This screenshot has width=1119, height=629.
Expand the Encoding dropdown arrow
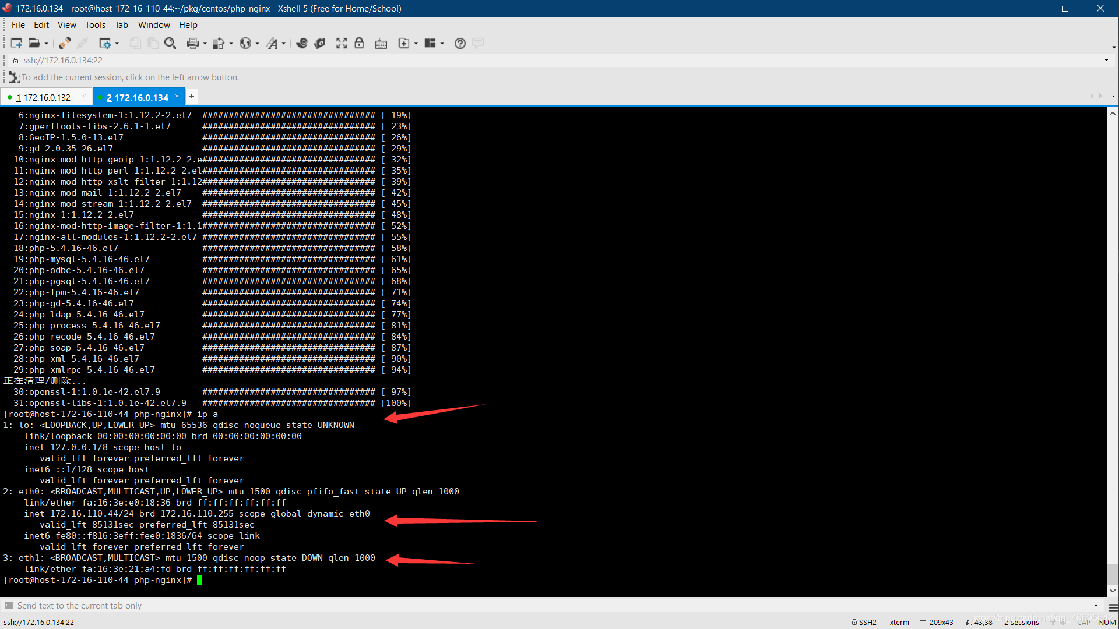257,43
